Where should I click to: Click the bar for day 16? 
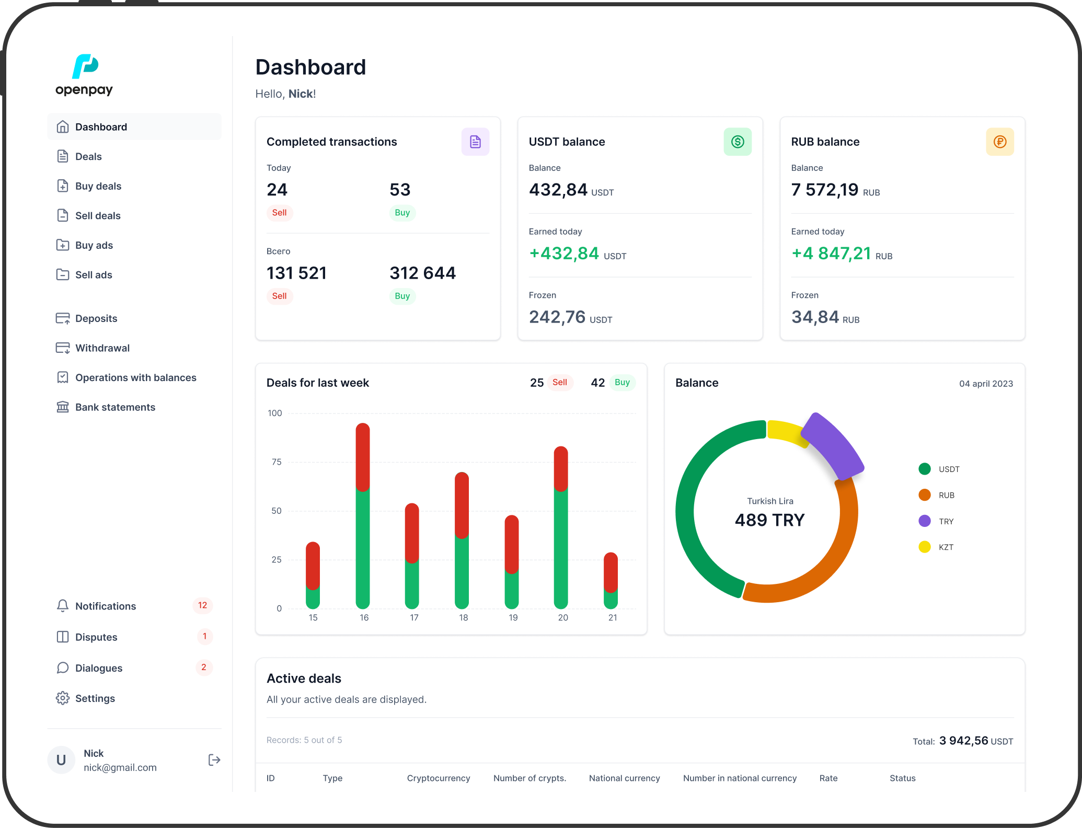tap(363, 516)
